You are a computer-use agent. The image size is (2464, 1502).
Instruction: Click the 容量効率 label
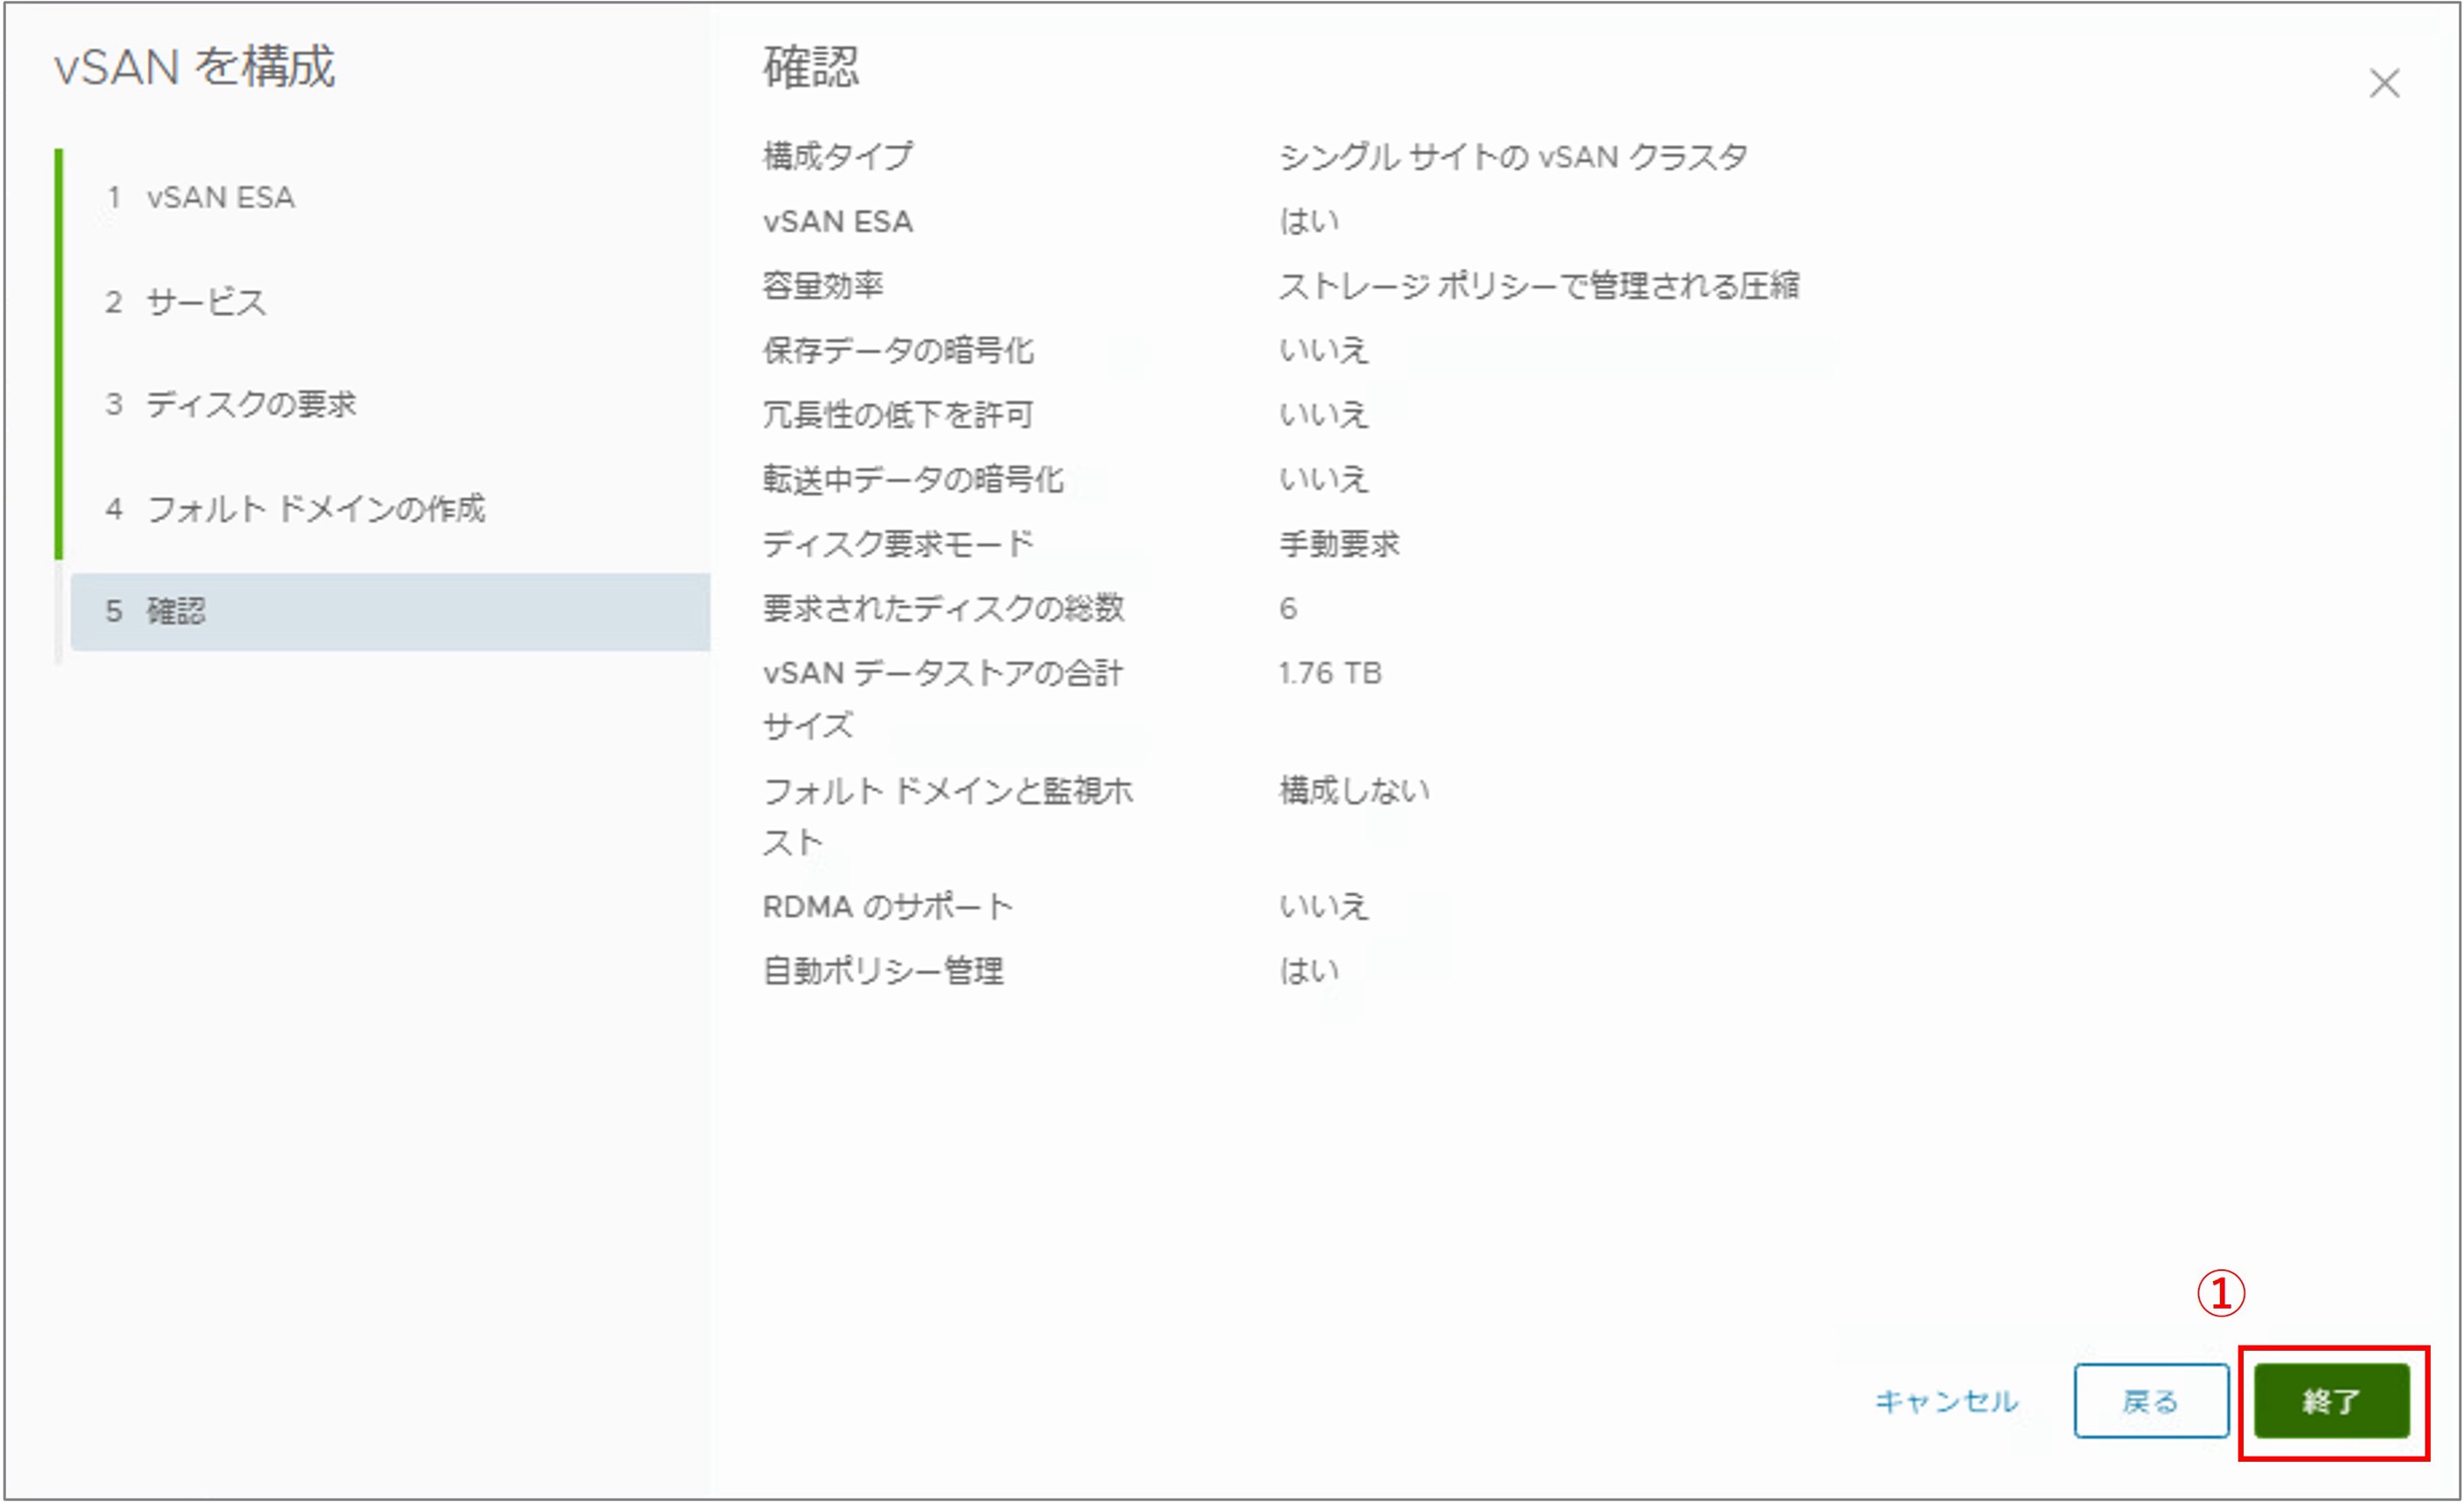click(823, 285)
